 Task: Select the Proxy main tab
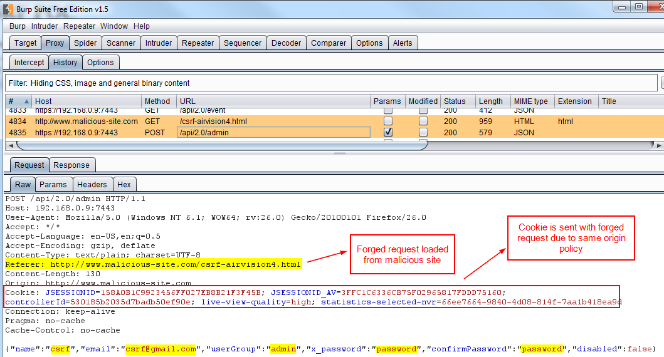tap(55, 43)
